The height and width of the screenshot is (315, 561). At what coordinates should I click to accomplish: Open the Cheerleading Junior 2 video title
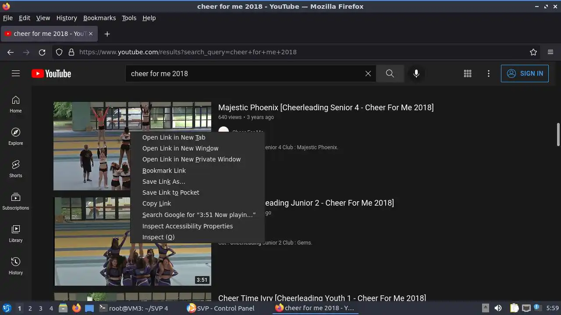[x=329, y=203]
